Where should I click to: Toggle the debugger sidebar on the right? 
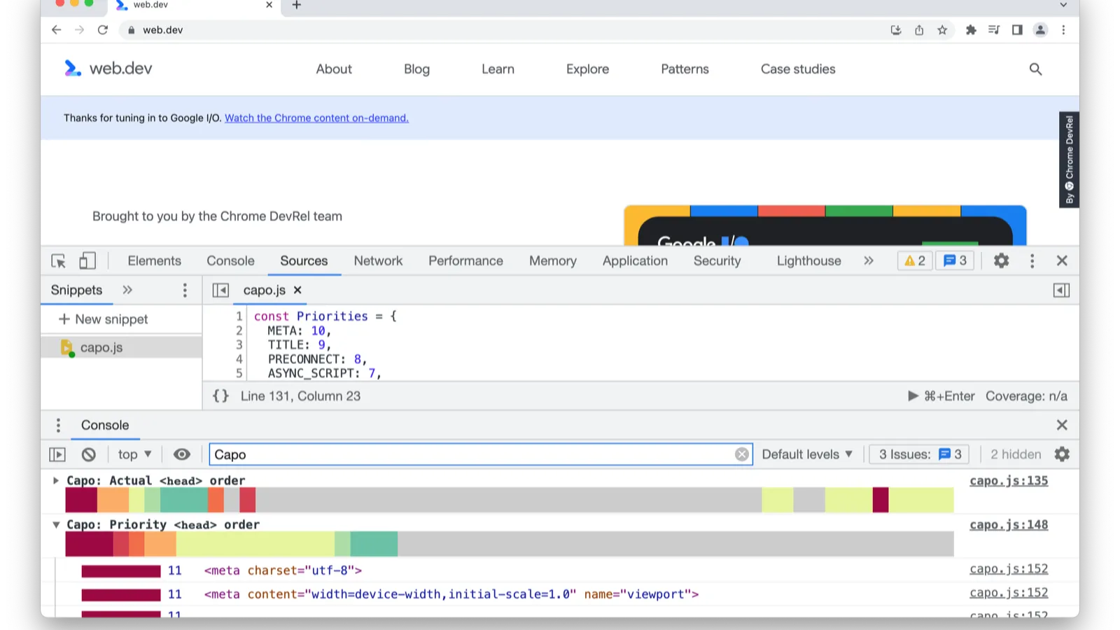[x=1061, y=290]
